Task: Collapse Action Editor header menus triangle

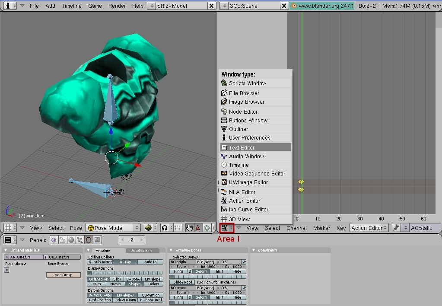Action: pyautogui.click(x=239, y=228)
